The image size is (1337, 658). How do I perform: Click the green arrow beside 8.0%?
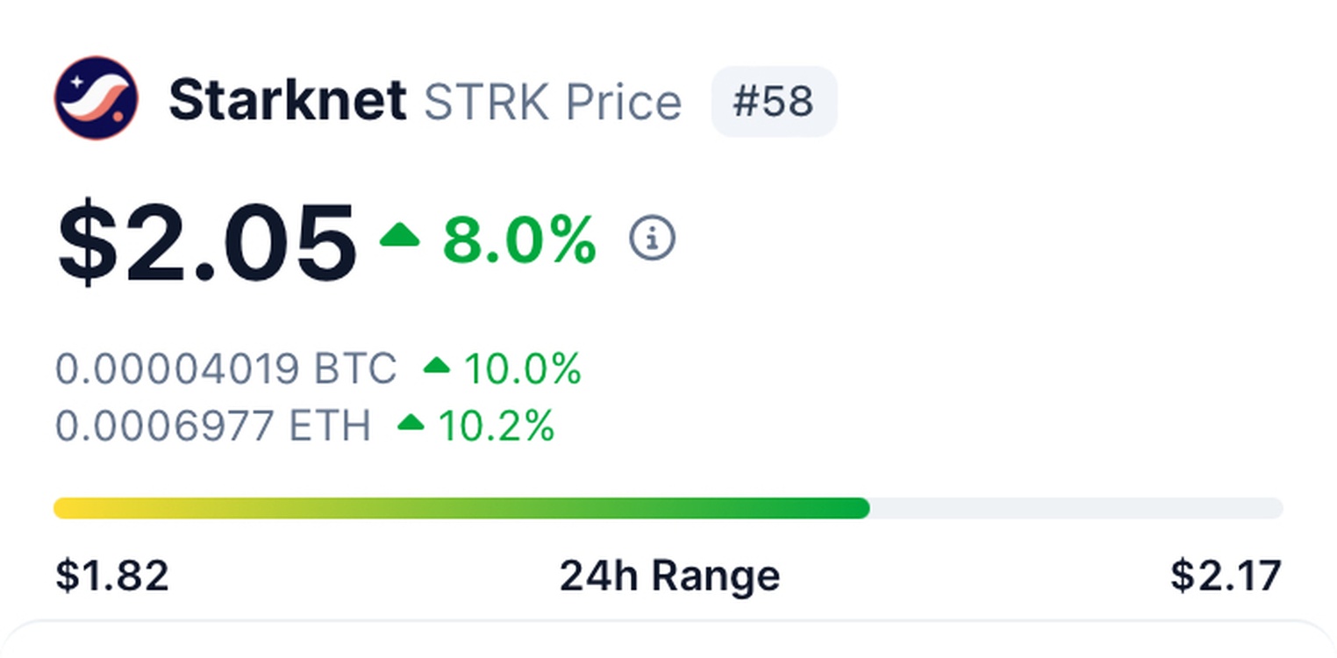click(399, 237)
